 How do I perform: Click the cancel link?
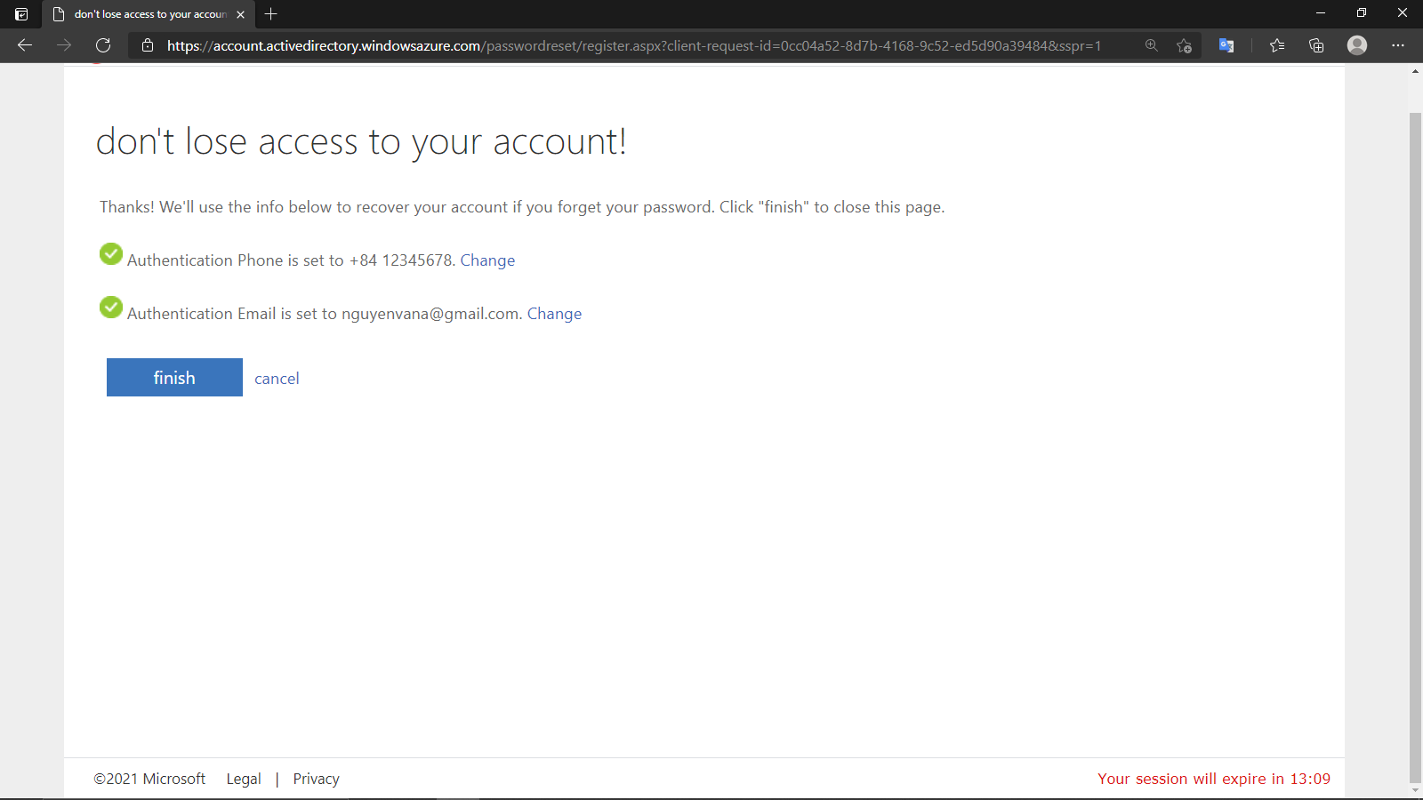pos(277,379)
